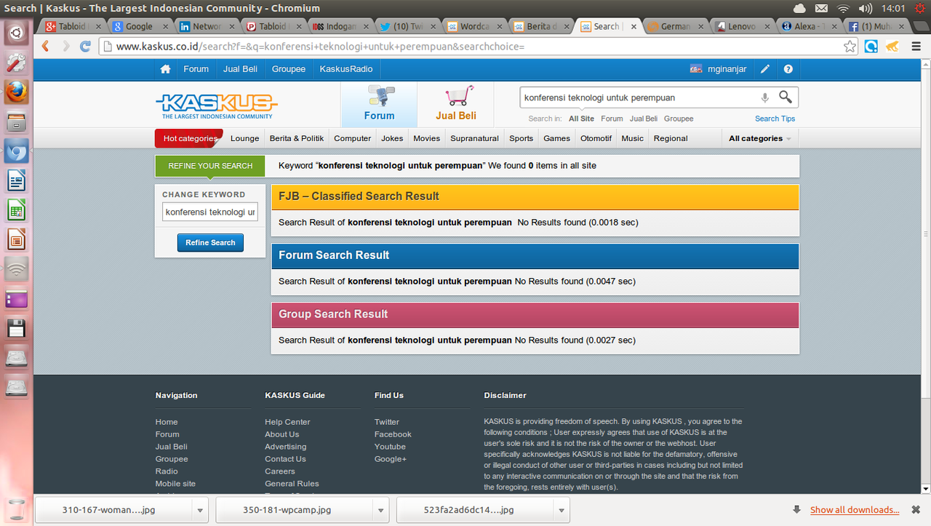Viewport: 931px width, 526px height.
Task: Open dropdown arrow for 350-181-wpcamp download
Action: click(x=381, y=510)
